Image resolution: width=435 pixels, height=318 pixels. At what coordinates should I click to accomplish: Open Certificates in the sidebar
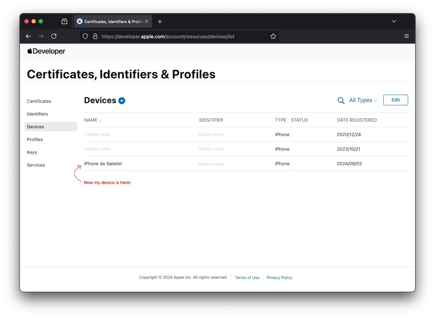click(x=39, y=101)
